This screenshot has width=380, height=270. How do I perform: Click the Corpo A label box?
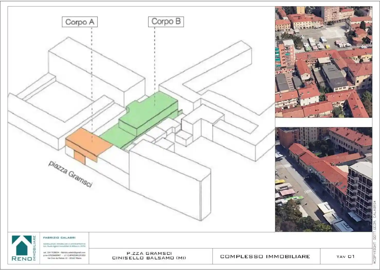[80, 22]
